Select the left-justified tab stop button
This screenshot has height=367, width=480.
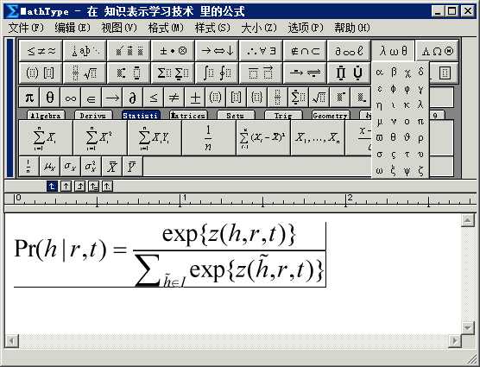[x=52, y=187]
